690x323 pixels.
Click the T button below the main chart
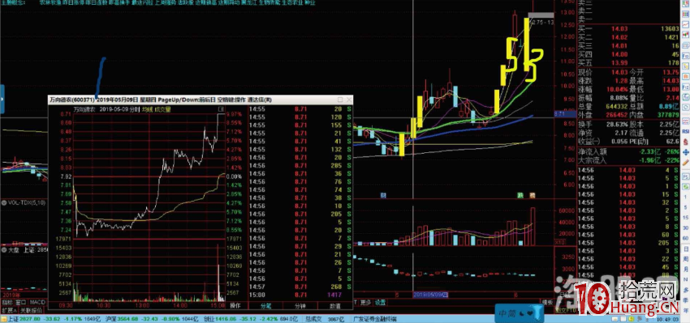(356, 302)
